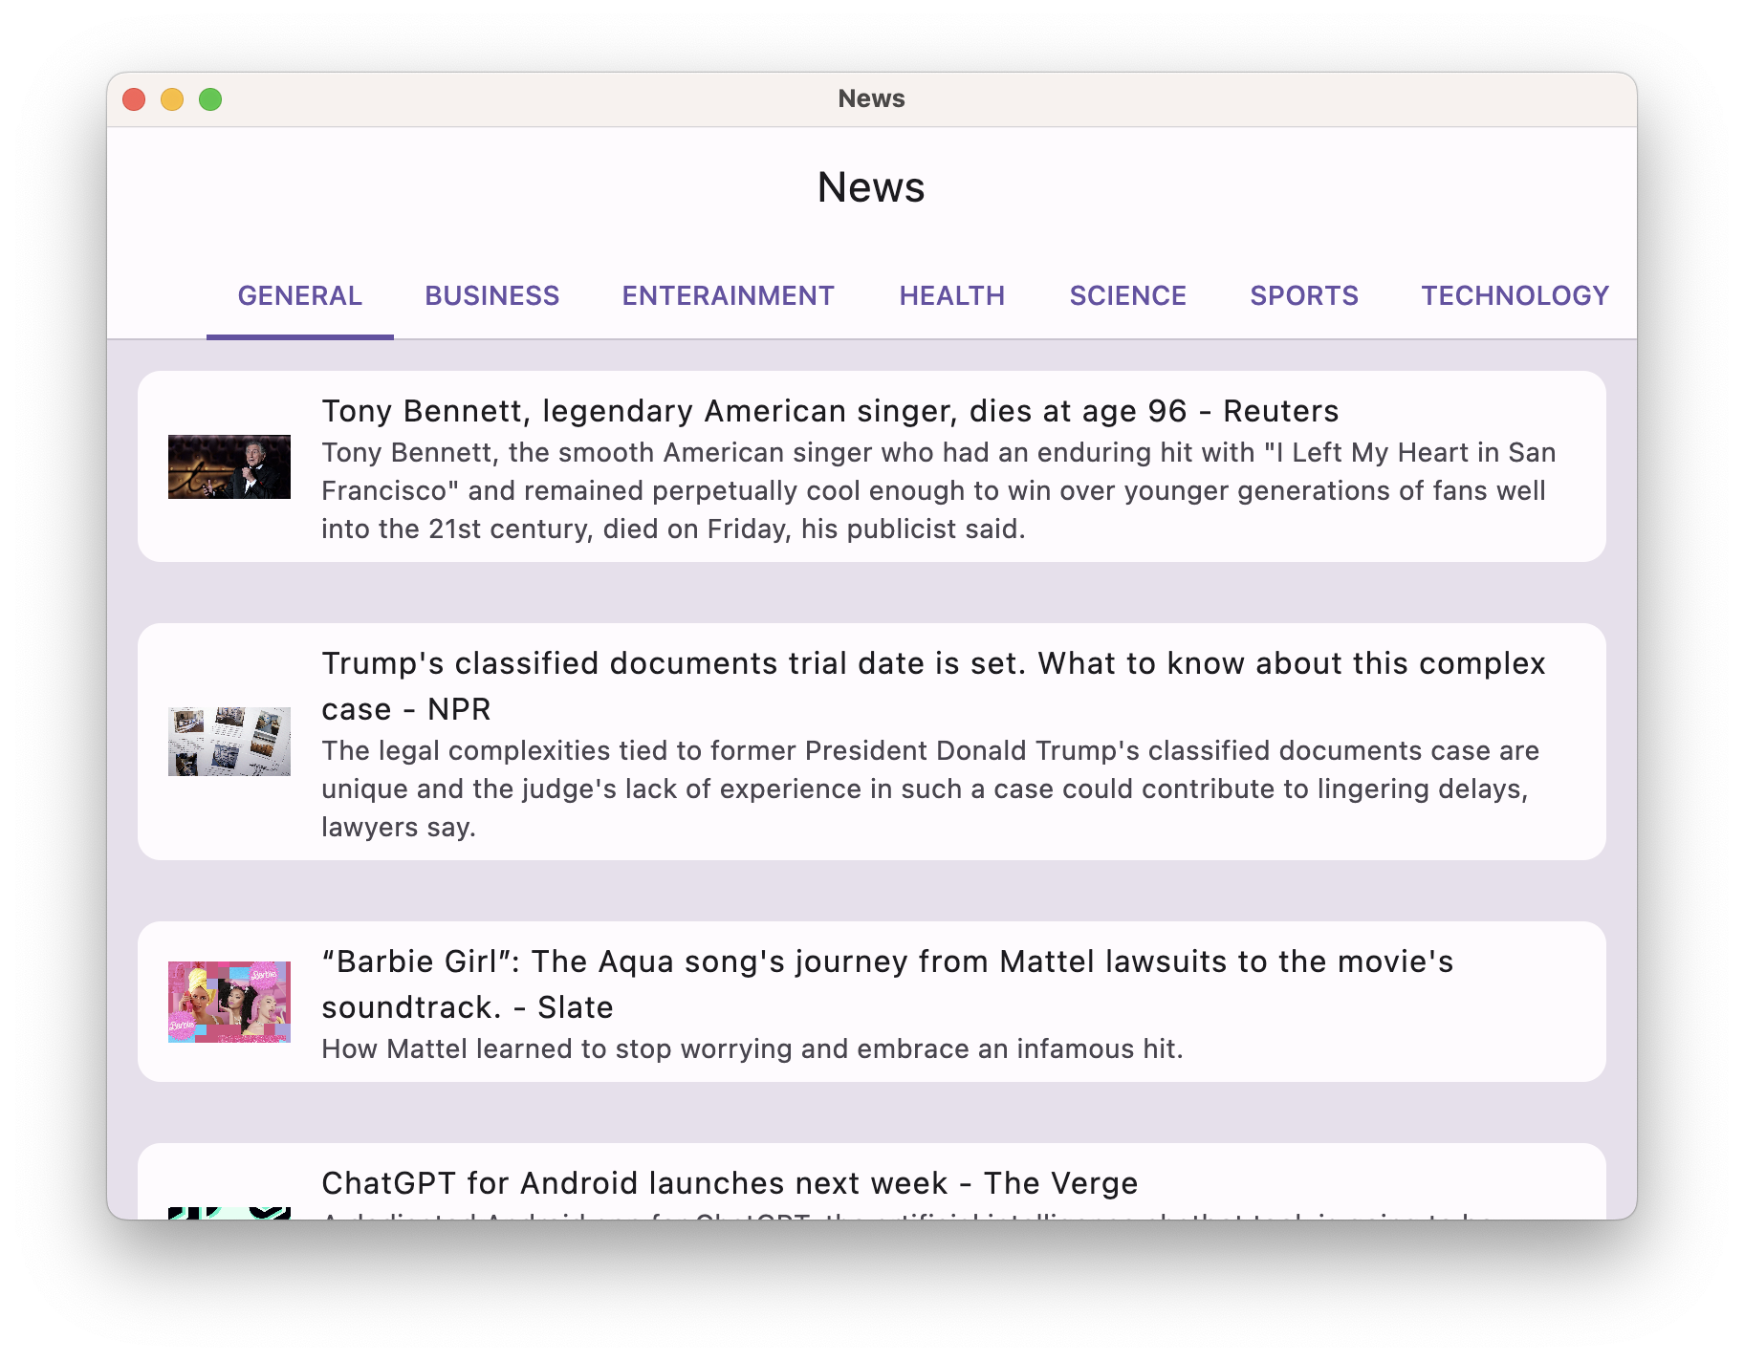Switch to the General tab

click(x=299, y=296)
